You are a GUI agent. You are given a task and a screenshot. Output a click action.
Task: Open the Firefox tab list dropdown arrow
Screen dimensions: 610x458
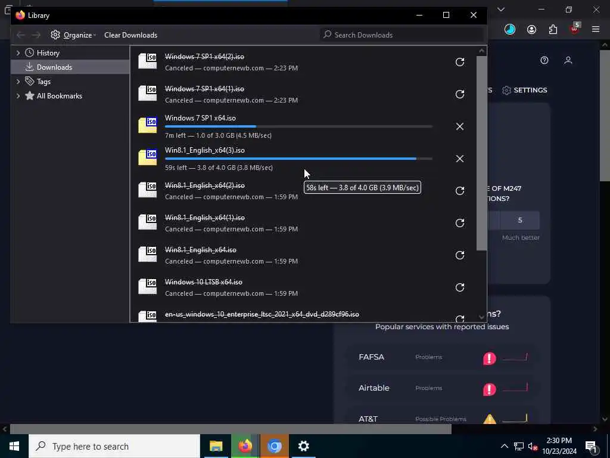[500, 10]
